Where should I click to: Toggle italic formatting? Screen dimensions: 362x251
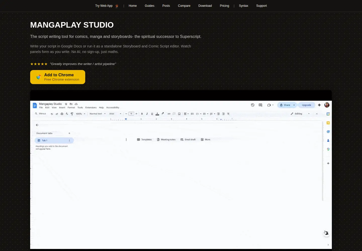click(147, 114)
